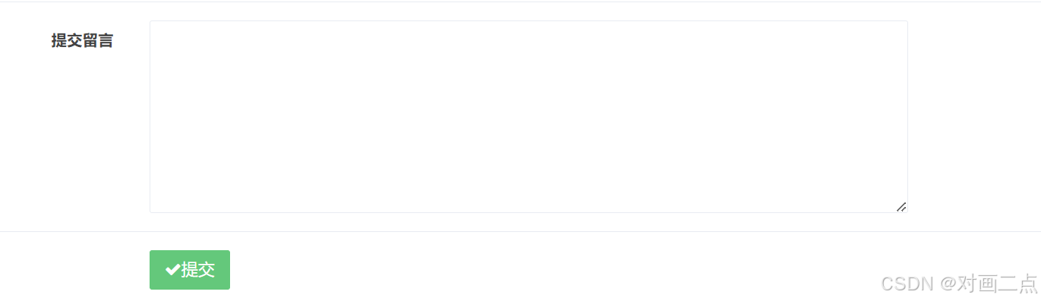Click the resize grip of the message textarea

coord(901,206)
